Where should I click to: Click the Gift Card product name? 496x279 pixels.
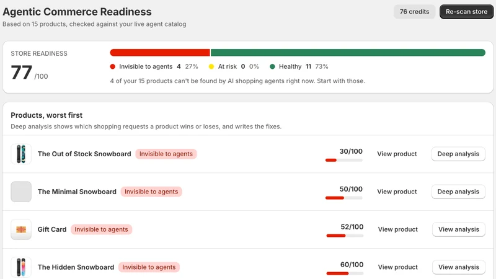point(52,229)
